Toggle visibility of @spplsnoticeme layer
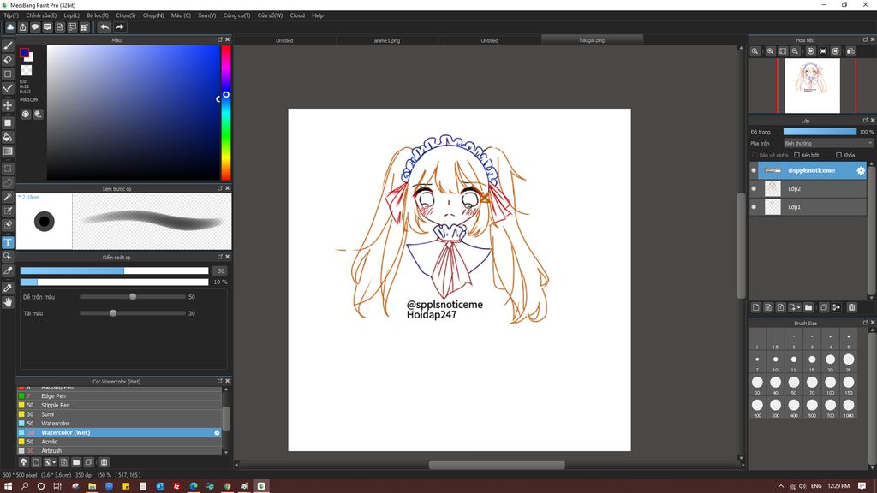This screenshot has width=877, height=493. [754, 170]
